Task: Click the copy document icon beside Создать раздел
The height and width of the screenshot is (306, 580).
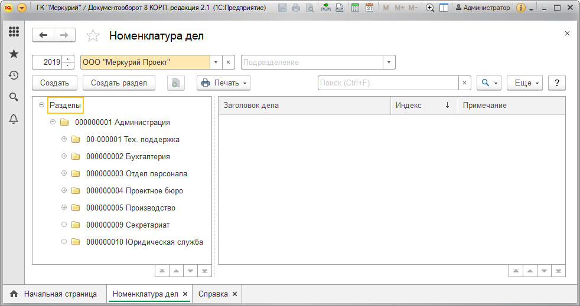Action: [175, 83]
